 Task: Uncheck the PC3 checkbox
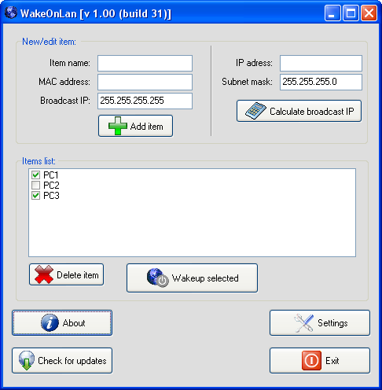[x=35, y=196]
